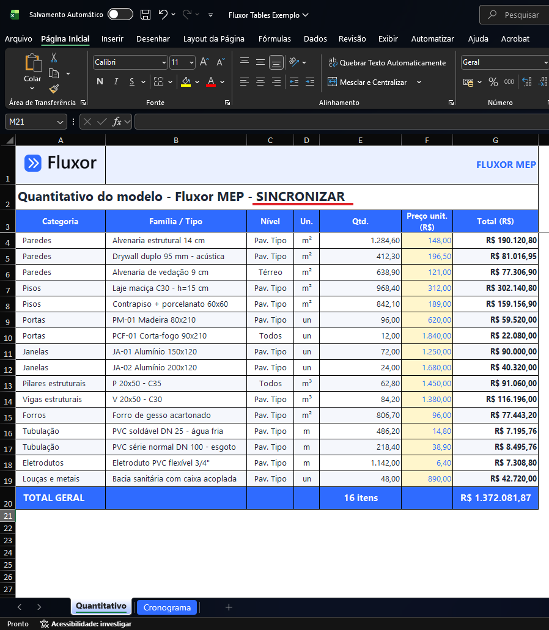The image size is (549, 630).
Task: Open the fill color dropdown arrow
Action: tap(197, 82)
